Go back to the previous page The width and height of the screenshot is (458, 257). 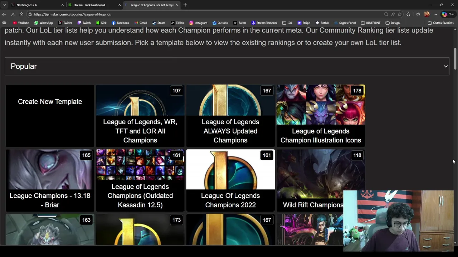click(4, 14)
